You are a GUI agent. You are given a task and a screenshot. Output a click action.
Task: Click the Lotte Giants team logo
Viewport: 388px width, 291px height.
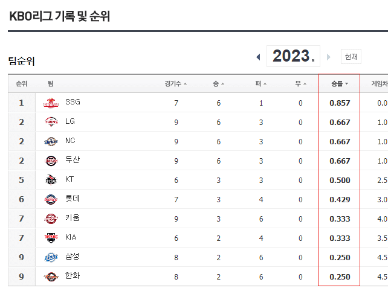(50, 199)
